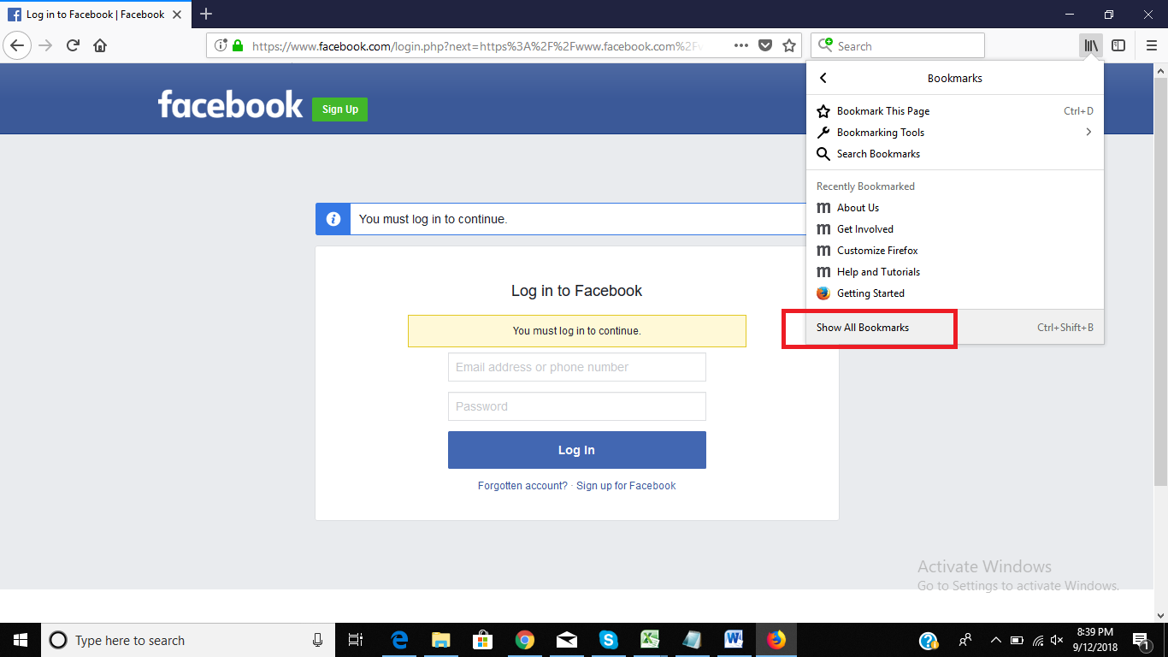The image size is (1168, 657).
Task: Click Show All Bookmarks
Action: [955, 328]
